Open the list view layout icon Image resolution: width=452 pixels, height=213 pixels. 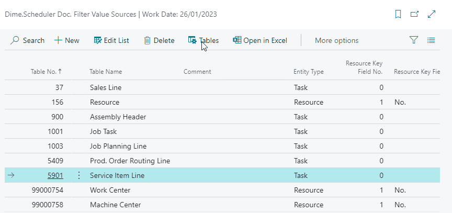[x=431, y=40]
